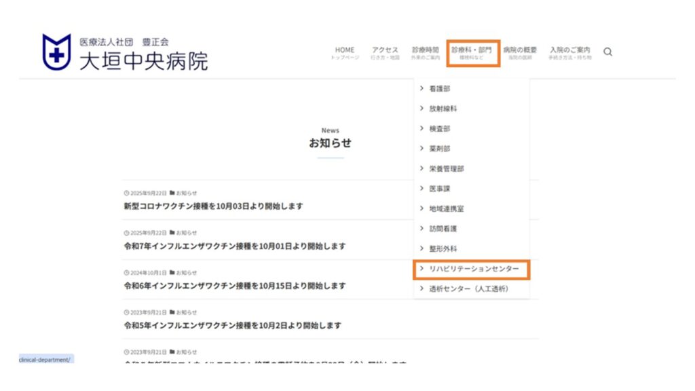Open リハビリテーションセンター from the submenu
The width and height of the screenshot is (695, 391).
click(473, 269)
